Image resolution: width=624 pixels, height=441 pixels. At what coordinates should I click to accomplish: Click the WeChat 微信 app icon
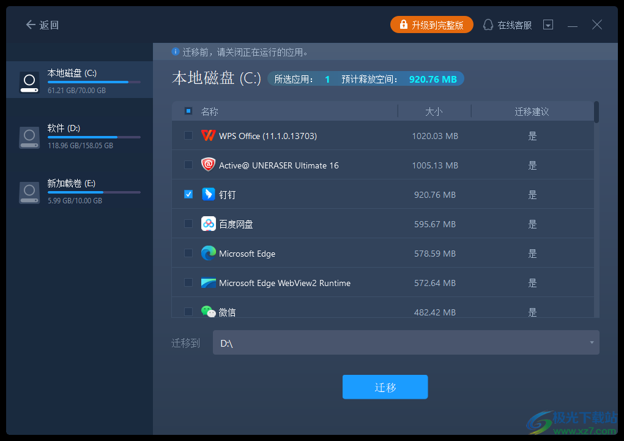click(x=208, y=312)
